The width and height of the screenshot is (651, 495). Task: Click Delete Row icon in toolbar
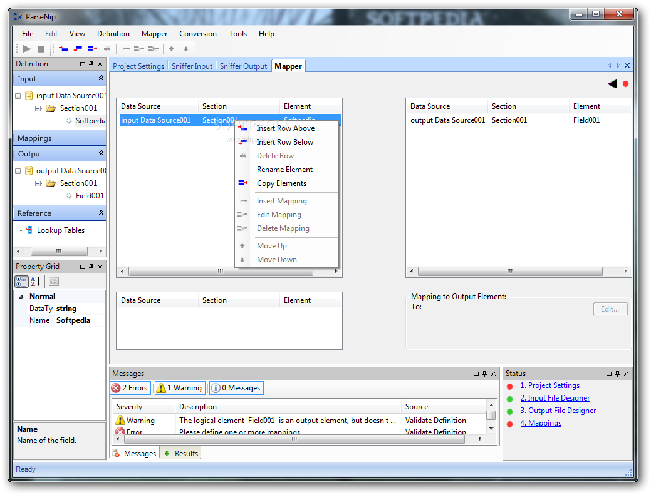click(107, 49)
